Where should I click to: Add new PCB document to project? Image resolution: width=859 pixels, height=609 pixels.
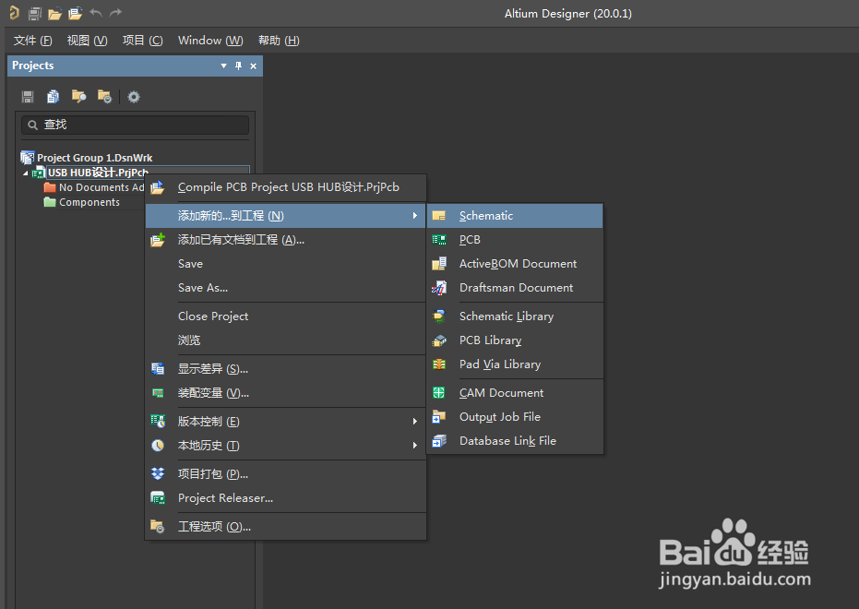point(515,240)
